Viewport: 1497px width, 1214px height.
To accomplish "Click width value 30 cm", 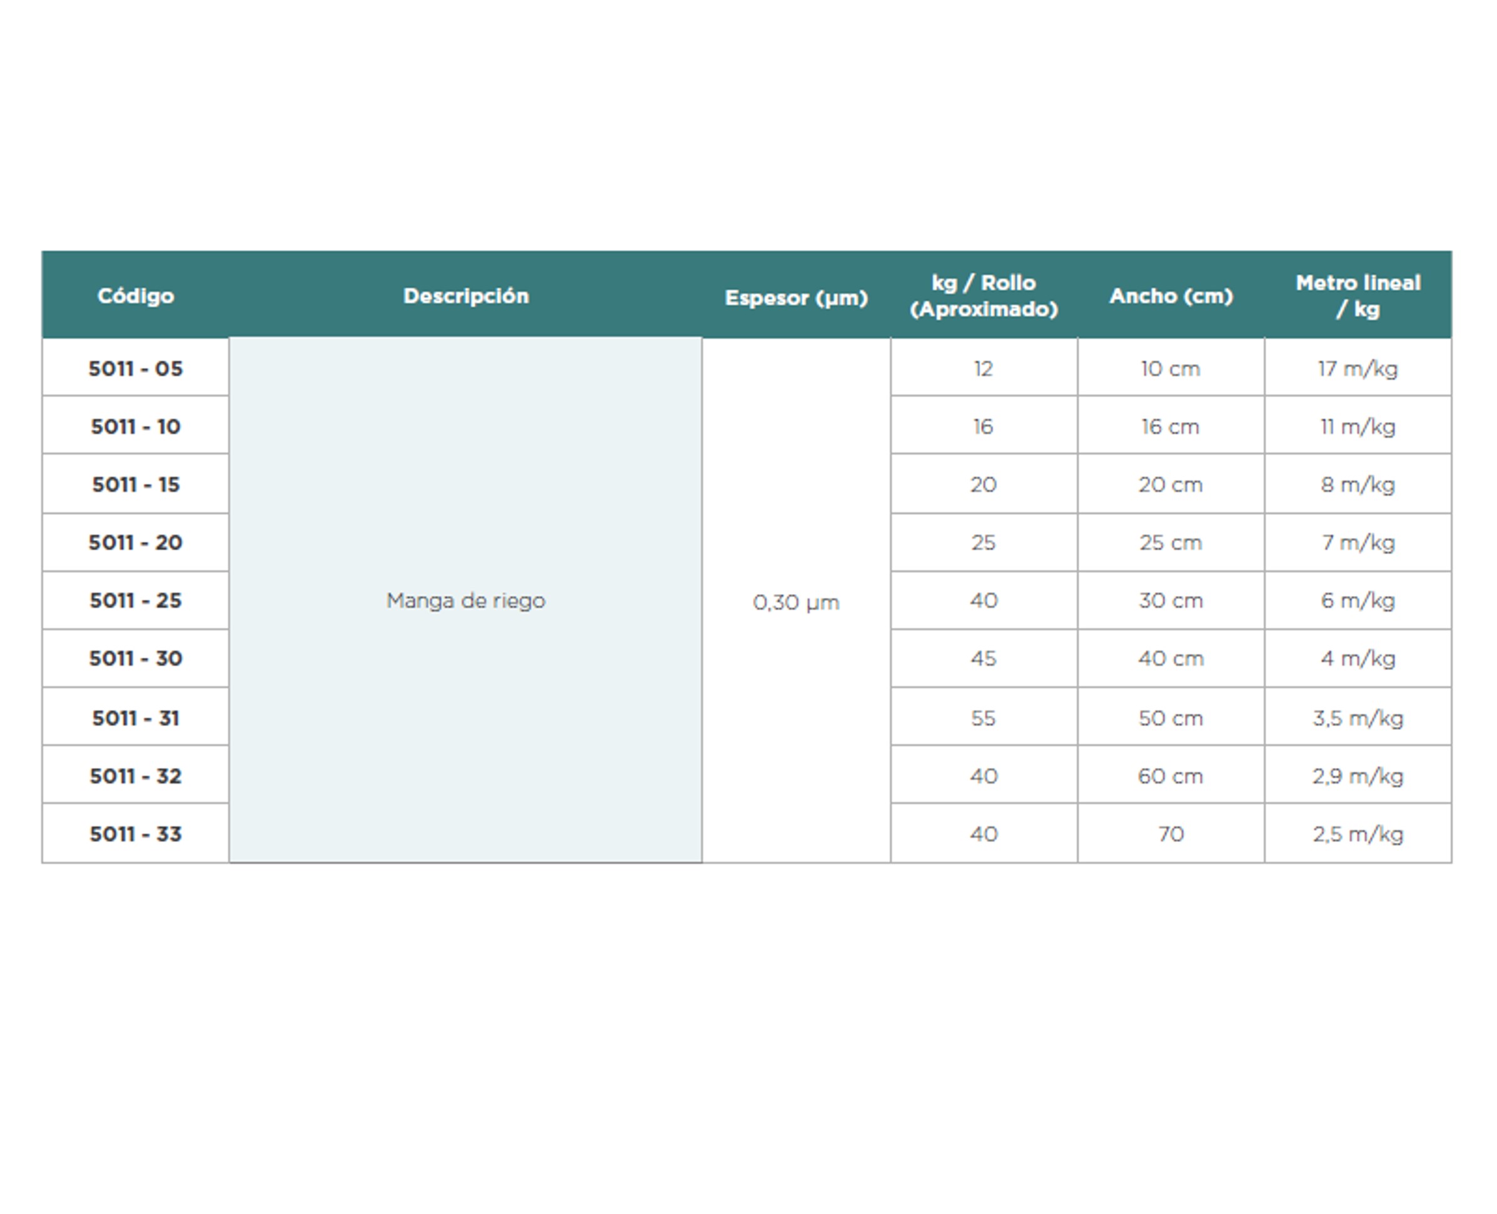I will click(x=1171, y=600).
